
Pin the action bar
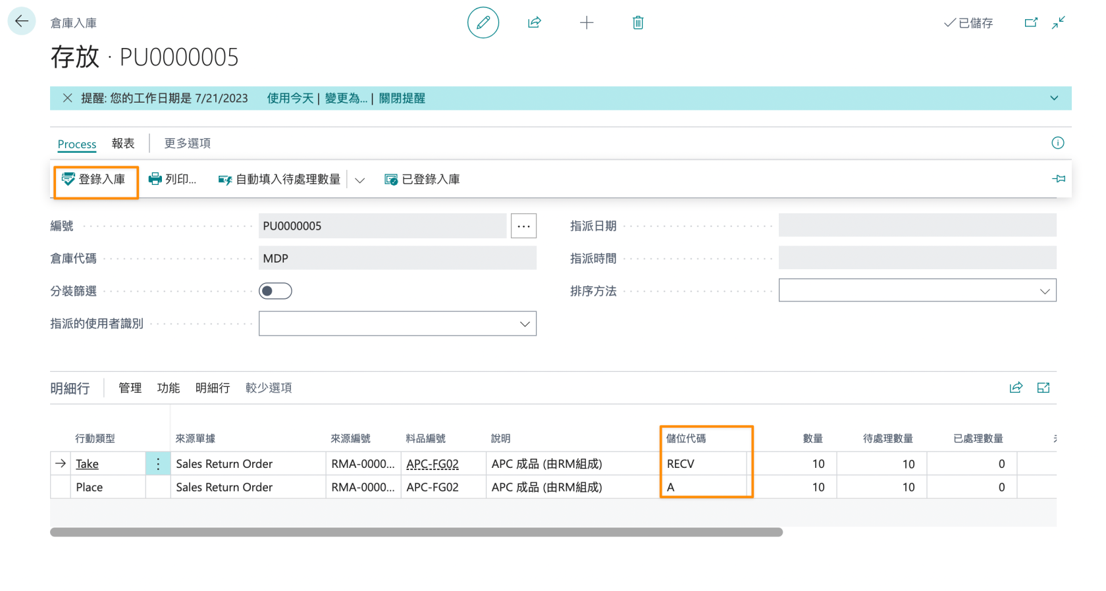point(1059,179)
